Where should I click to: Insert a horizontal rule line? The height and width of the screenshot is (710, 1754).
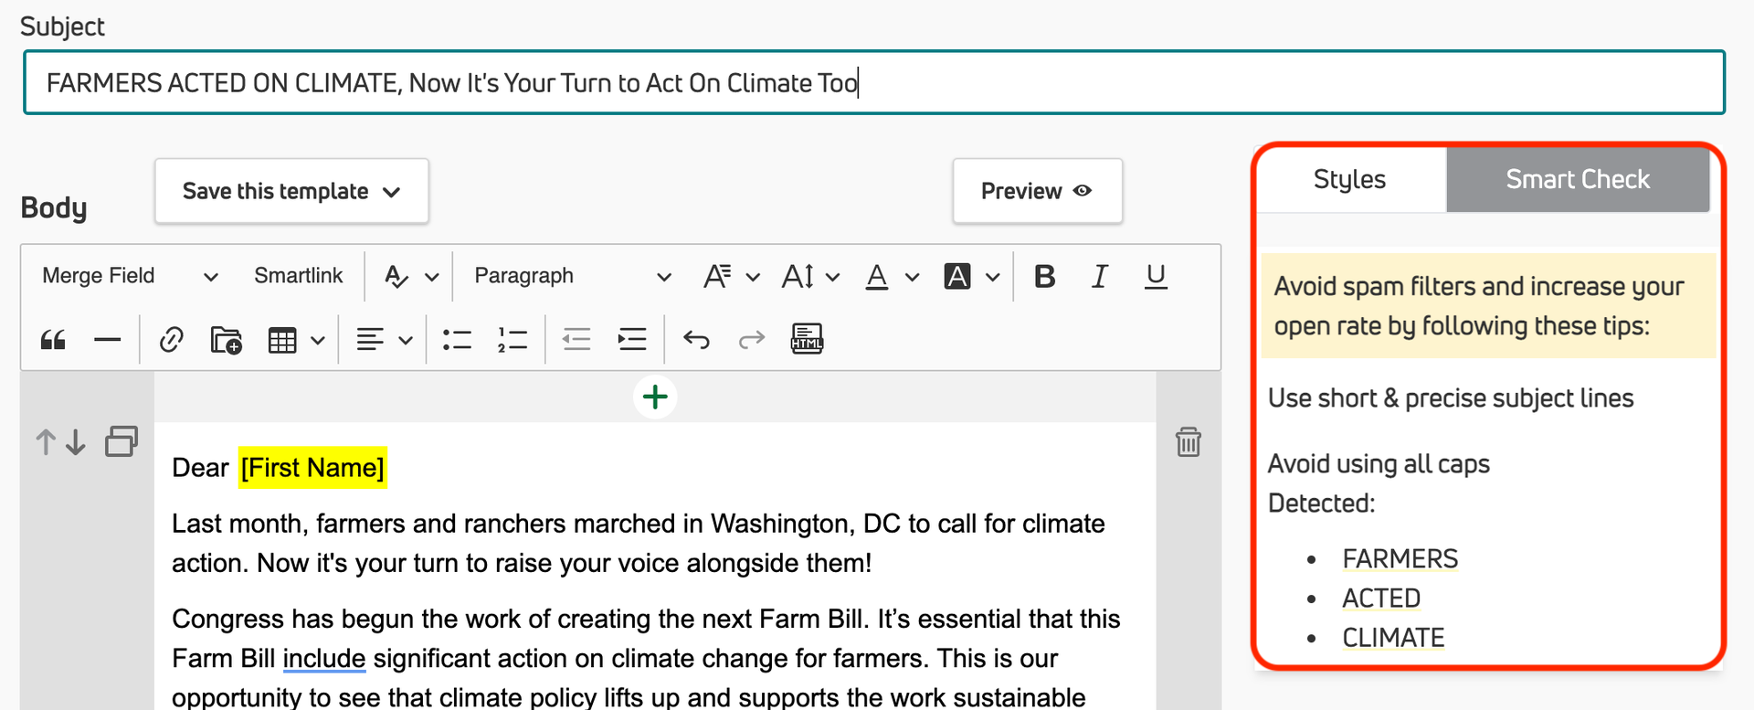coord(108,341)
